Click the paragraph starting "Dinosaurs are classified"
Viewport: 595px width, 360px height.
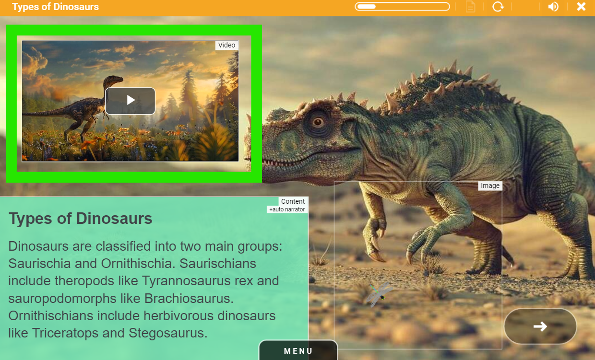tap(145, 290)
